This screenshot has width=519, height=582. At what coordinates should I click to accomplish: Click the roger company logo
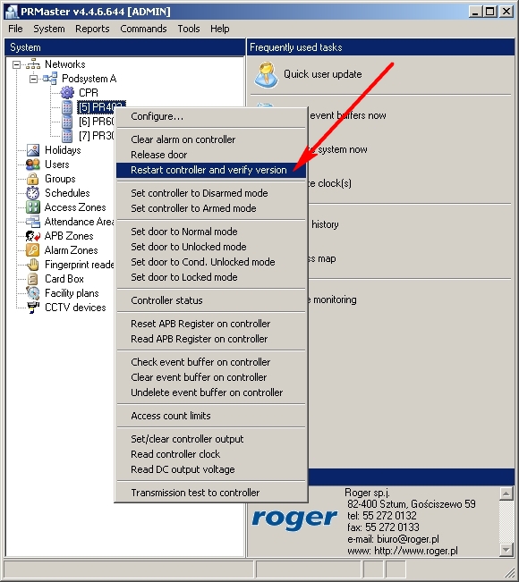coord(295,519)
